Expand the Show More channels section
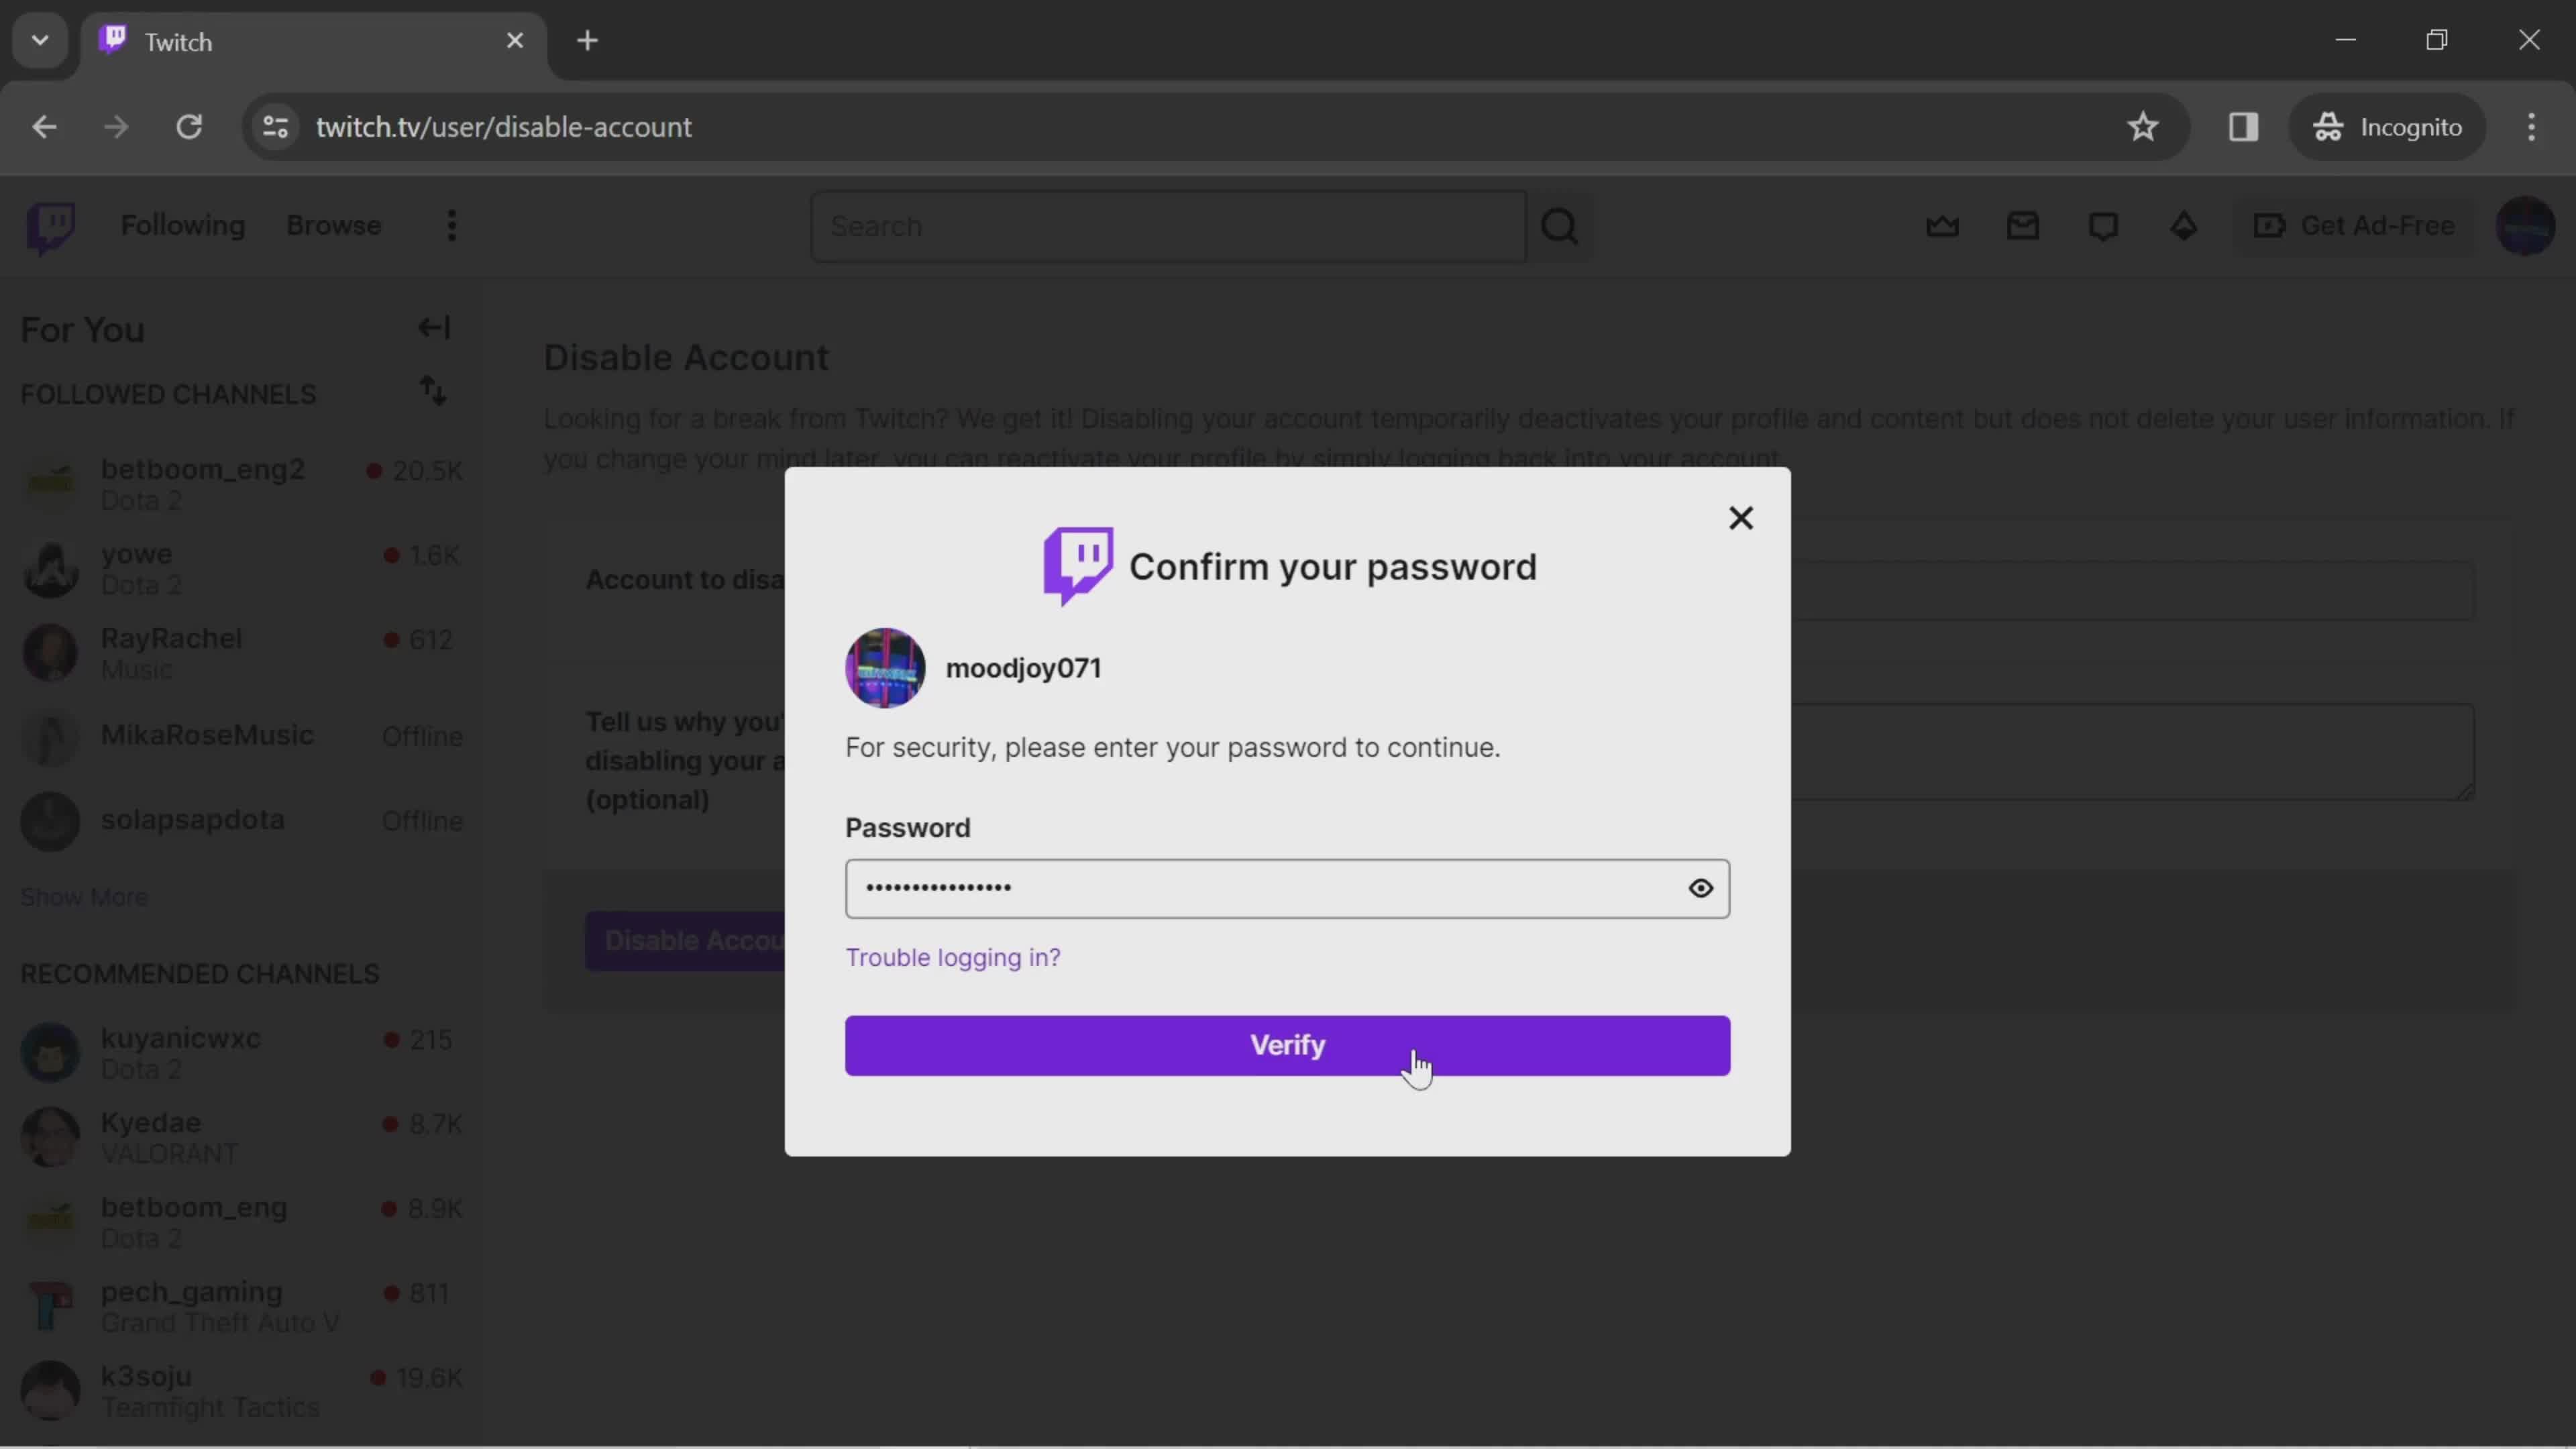Viewport: 2576px width, 1449px height. pos(83,897)
